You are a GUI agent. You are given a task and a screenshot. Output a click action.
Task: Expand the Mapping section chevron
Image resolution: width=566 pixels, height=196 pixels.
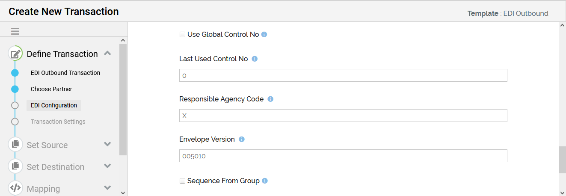point(108,188)
